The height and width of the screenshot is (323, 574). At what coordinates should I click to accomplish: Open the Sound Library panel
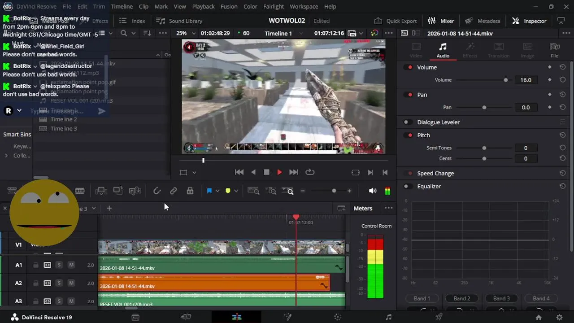click(179, 21)
